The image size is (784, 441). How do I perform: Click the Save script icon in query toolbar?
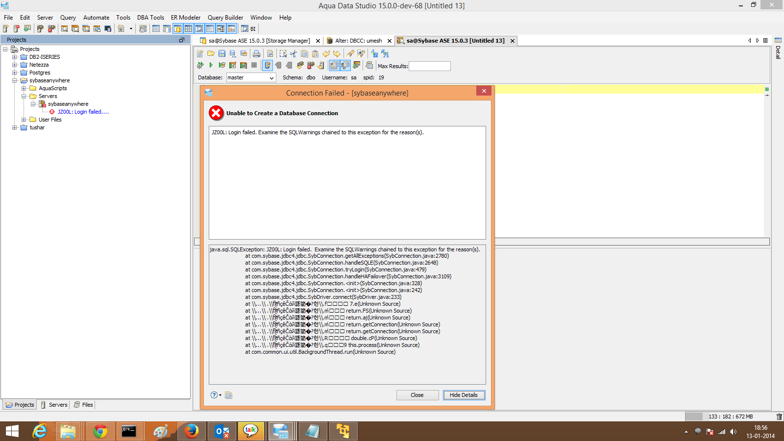tap(222, 54)
